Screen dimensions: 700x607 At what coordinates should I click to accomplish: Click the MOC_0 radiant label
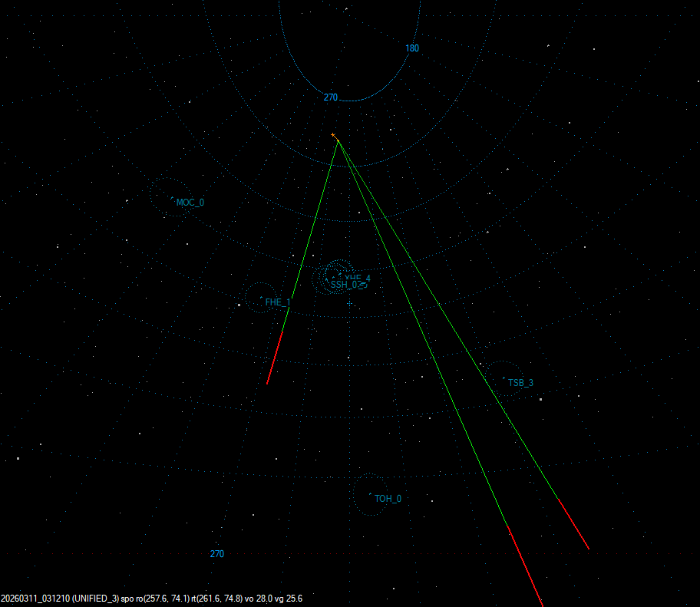pyautogui.click(x=190, y=203)
